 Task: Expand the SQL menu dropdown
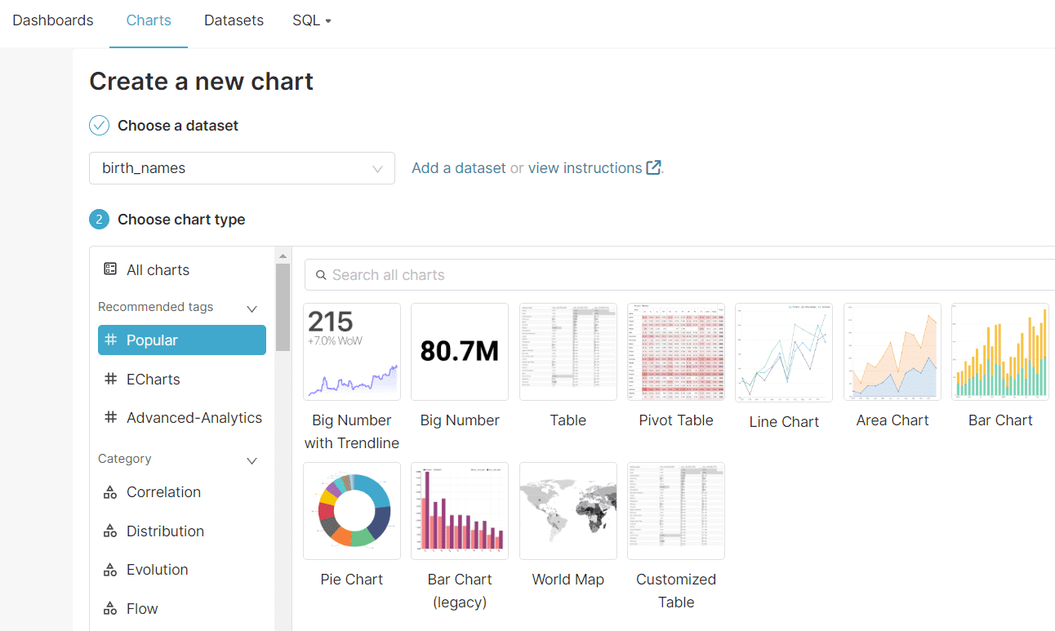click(311, 20)
